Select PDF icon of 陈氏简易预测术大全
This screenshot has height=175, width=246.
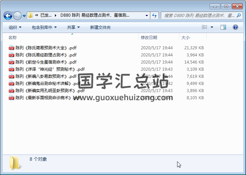12,48
